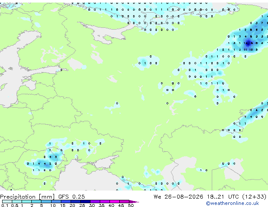Viewport: 268px width, 207px height.
Task: Click the '18..21 UTC' time range text
Action: (222, 197)
